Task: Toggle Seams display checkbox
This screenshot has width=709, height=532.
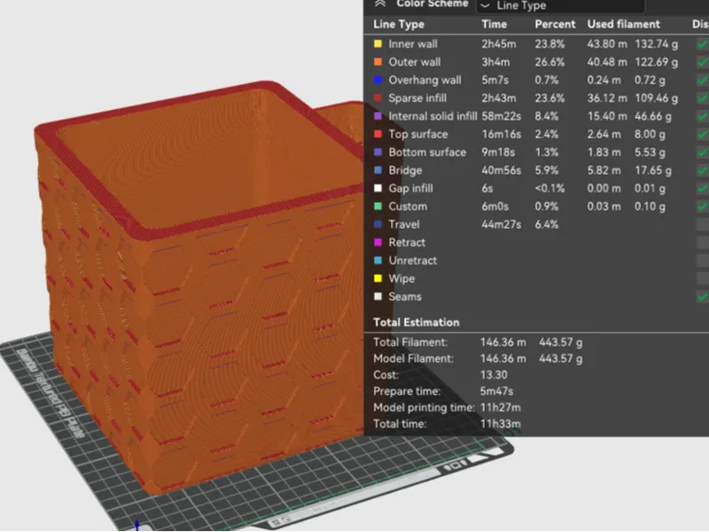Action: (702, 297)
